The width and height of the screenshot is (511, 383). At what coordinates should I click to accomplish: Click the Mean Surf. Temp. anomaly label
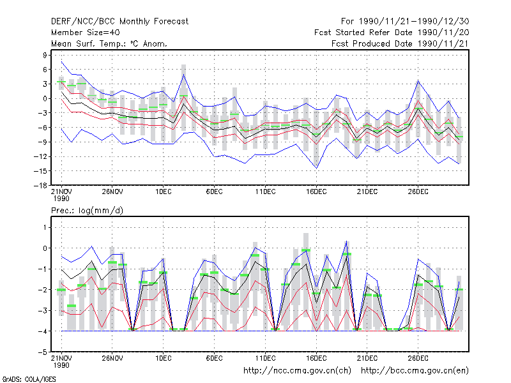pos(109,43)
